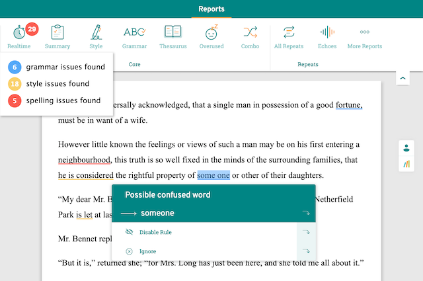Viewport: 423px width, 281px height.
Task: Click spelling issues count badge 5
Action: tap(15, 100)
